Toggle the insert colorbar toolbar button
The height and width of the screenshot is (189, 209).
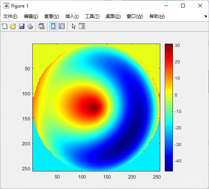[x=53, y=26]
